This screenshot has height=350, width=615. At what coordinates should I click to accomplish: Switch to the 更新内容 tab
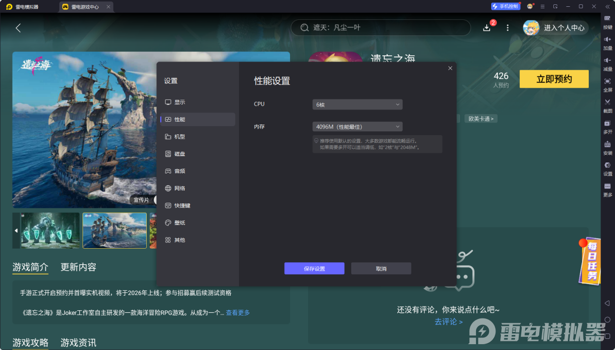(x=78, y=267)
